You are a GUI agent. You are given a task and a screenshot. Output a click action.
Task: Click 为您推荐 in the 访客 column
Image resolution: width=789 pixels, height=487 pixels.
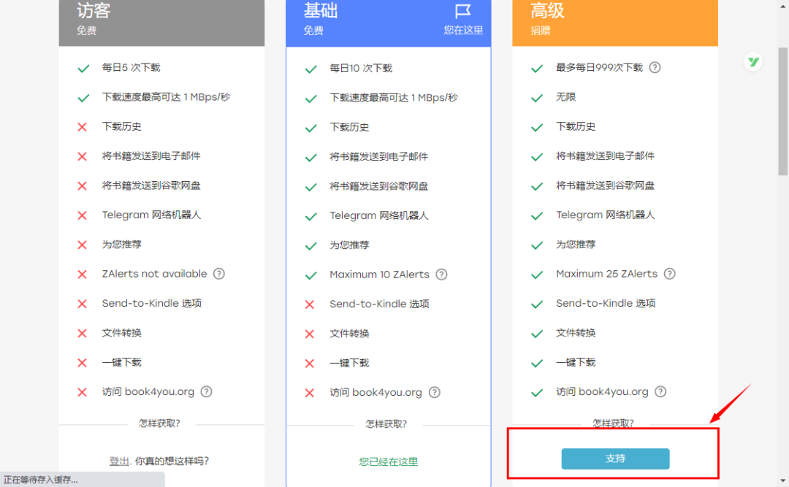coord(122,244)
